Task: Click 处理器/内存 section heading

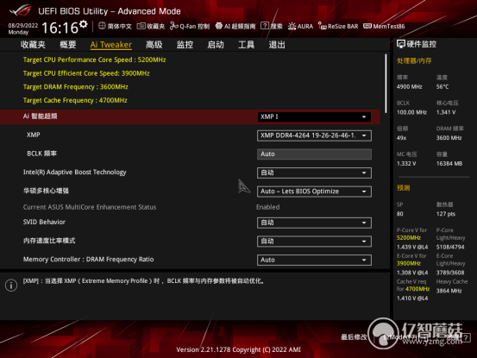Action: point(414,61)
